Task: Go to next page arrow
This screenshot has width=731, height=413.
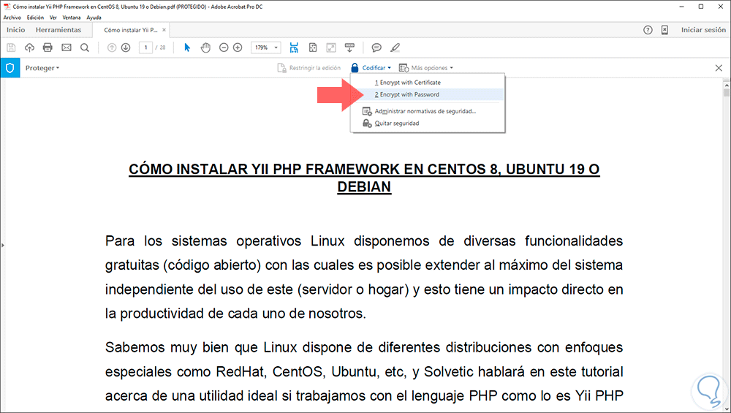Action: tap(126, 48)
